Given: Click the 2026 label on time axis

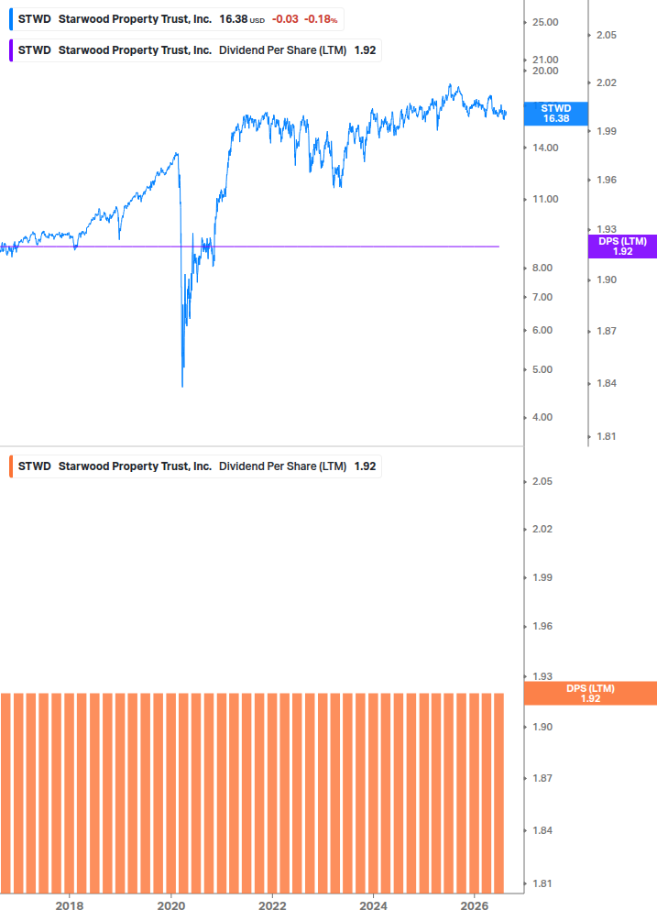Looking at the screenshot, I should coord(475,905).
